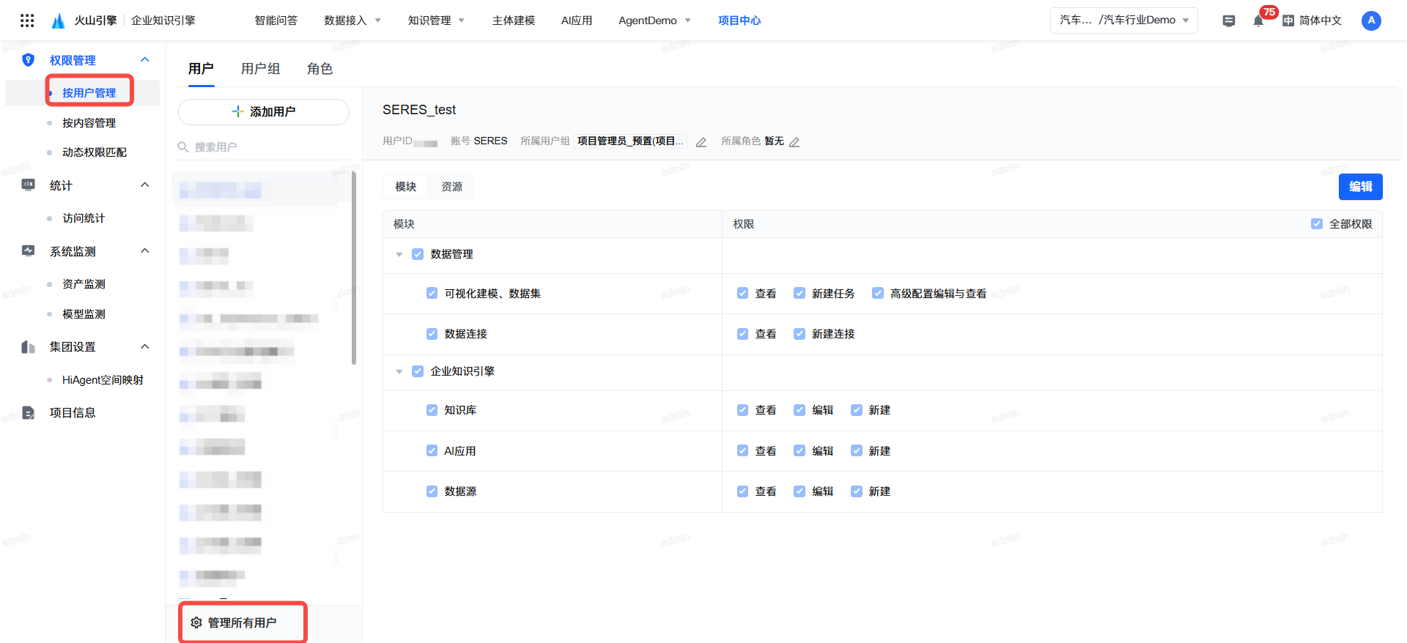Click the notification bell icon

point(1258,21)
